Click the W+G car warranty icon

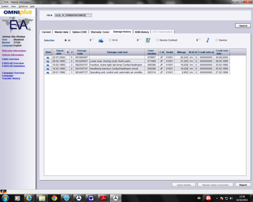[x=101, y=40]
